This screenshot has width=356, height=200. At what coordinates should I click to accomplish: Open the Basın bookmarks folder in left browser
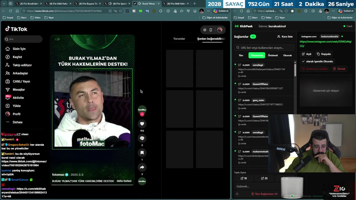click(x=22, y=17)
